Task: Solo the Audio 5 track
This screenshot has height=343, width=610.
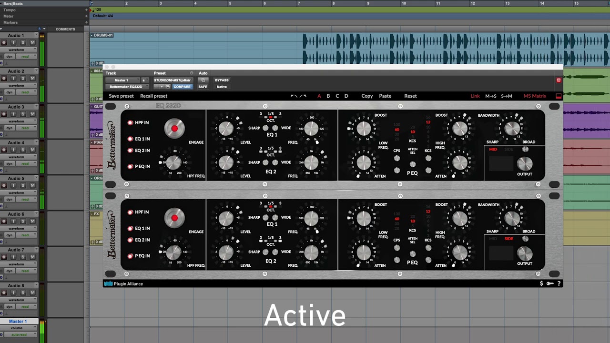Action: coord(22,185)
